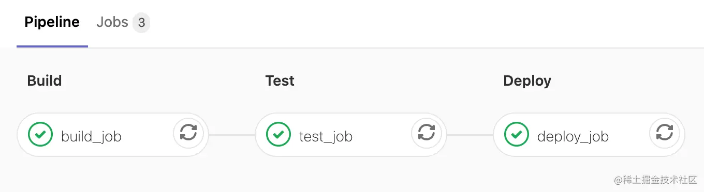The height and width of the screenshot is (192, 704).
Task: Click the connector line between build_job and test_job
Action: 232,135
